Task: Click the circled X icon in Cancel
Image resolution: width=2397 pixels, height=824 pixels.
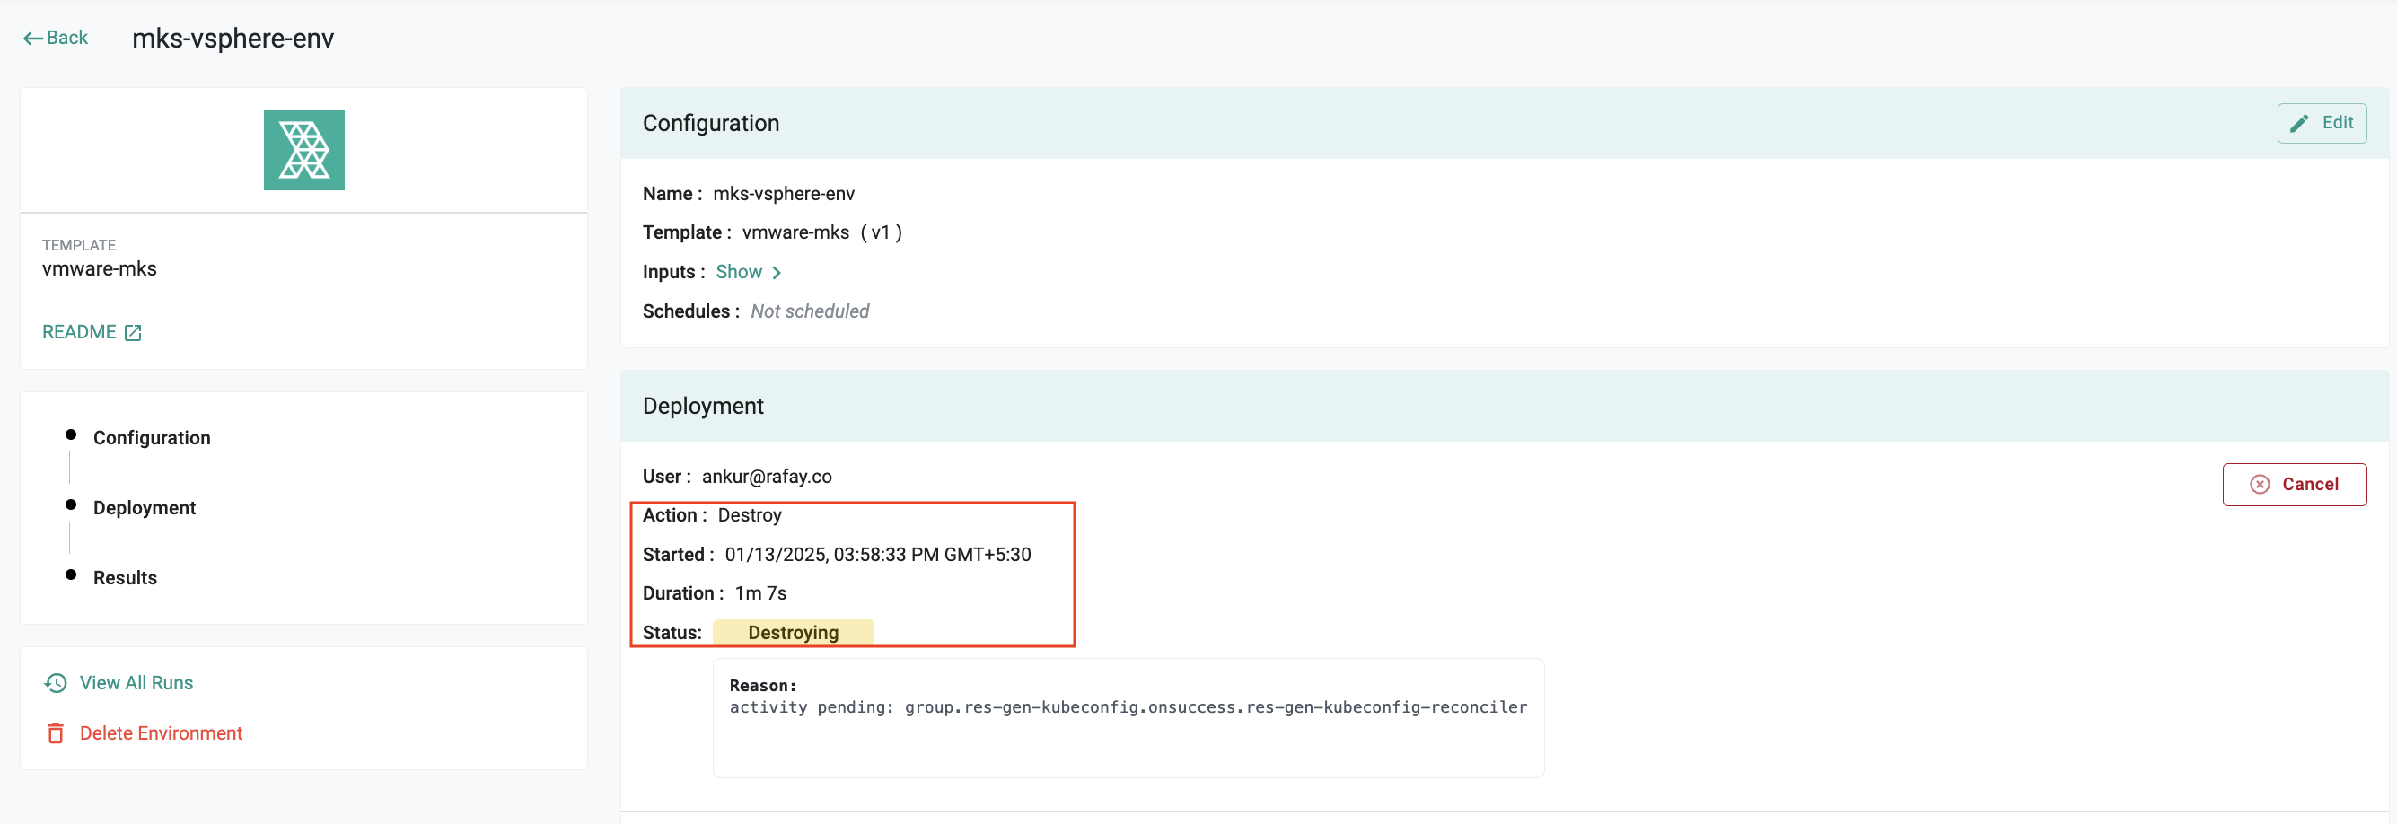Action: (2260, 484)
